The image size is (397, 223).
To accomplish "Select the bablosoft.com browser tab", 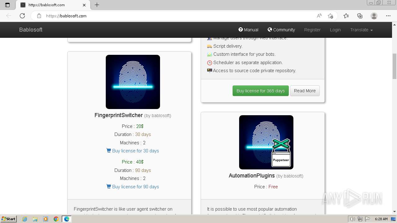I will point(53,5).
